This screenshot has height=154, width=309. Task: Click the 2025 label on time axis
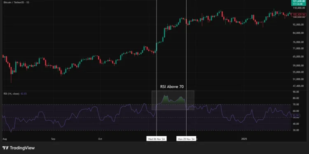coord(244,139)
